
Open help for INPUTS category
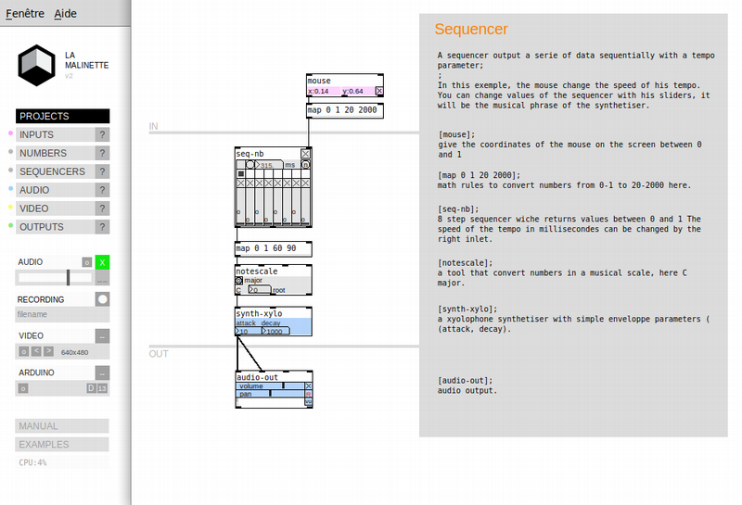(x=102, y=134)
